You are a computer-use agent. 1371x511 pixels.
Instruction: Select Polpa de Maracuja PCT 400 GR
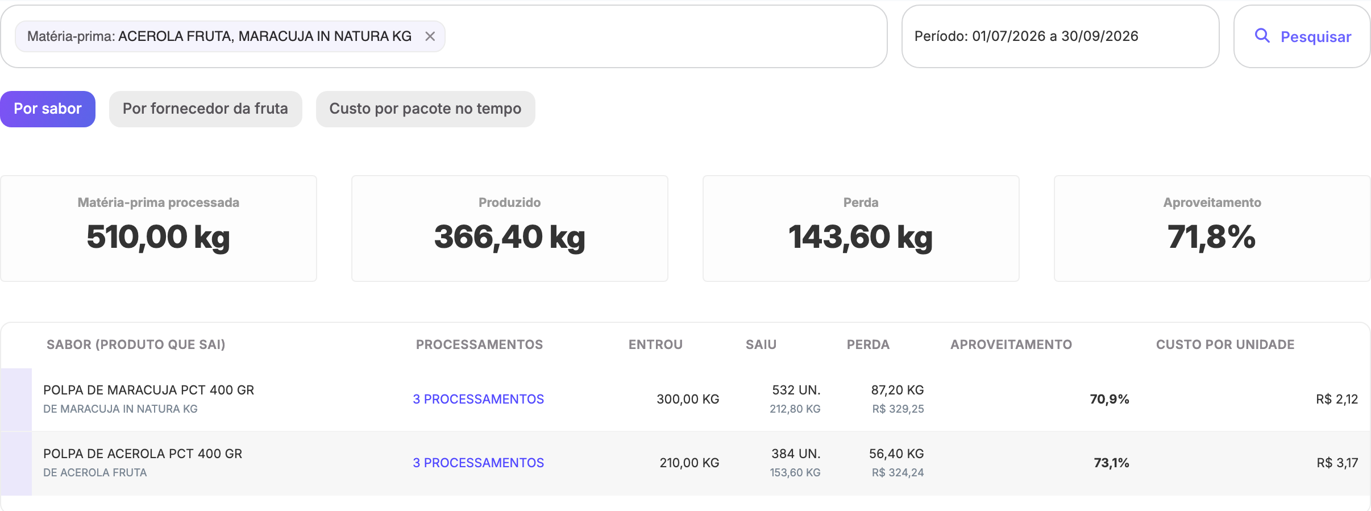(149, 390)
